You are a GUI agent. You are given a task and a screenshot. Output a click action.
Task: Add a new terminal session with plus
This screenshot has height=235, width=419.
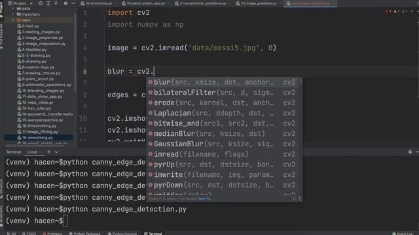tap(48, 152)
